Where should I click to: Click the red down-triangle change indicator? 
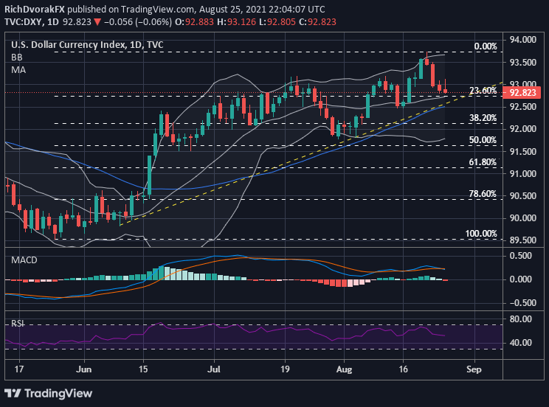(97, 22)
